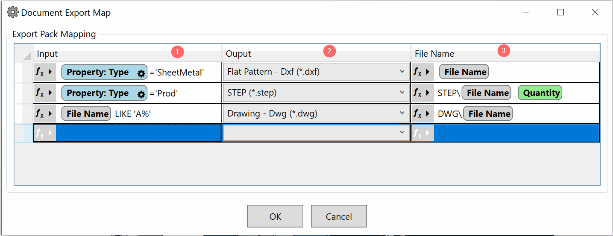
Task: Open STEP (*.step) output dropdown
Action: click(402, 93)
